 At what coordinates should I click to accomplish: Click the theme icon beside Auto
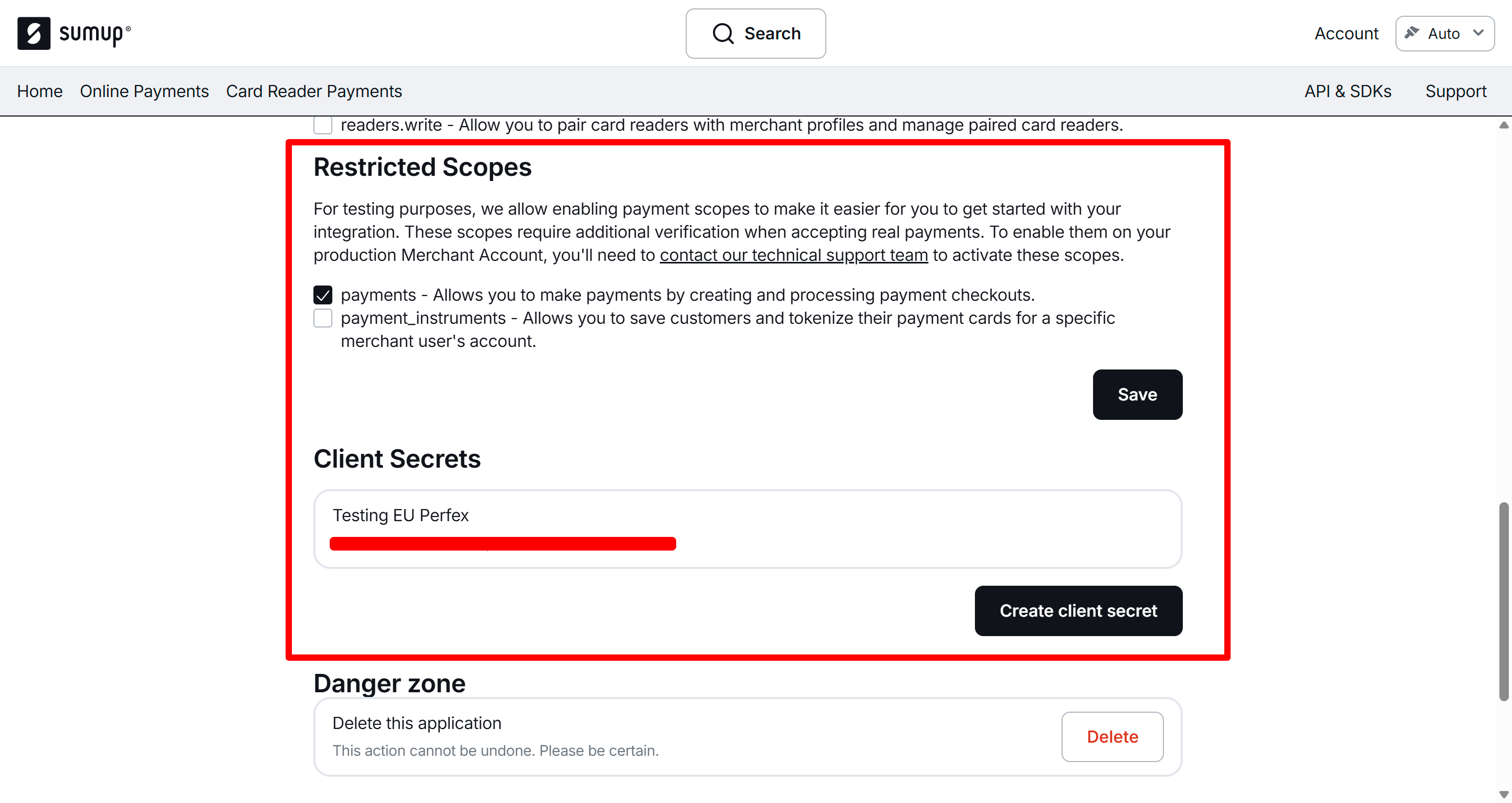coord(1412,33)
